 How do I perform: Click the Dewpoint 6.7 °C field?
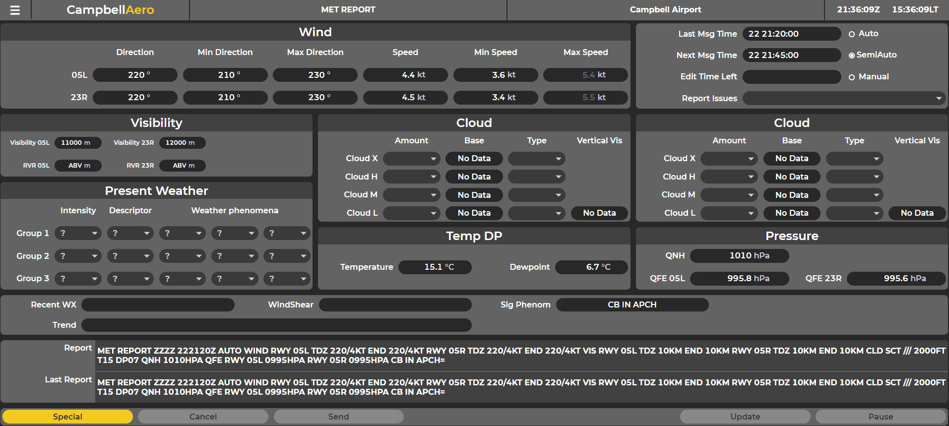[x=591, y=267]
